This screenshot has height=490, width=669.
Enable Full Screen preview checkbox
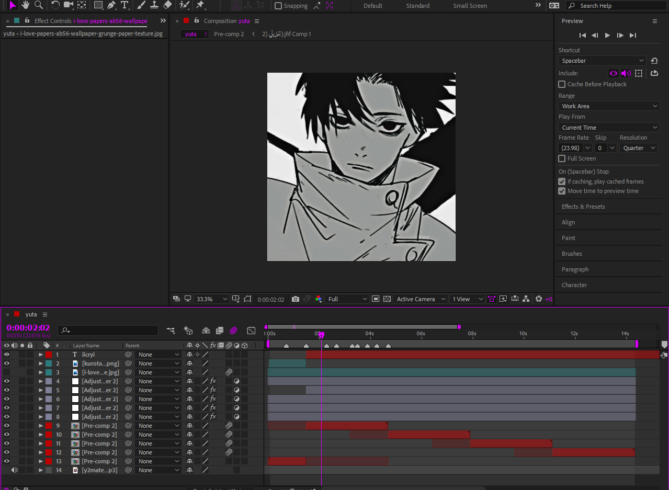(562, 158)
